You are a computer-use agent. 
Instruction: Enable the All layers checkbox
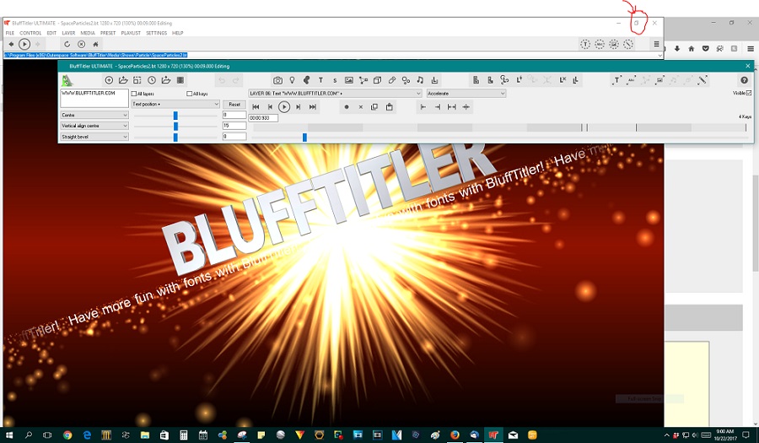point(134,94)
